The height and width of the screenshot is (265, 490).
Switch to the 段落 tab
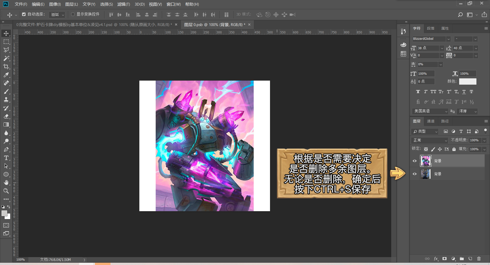coord(431,28)
